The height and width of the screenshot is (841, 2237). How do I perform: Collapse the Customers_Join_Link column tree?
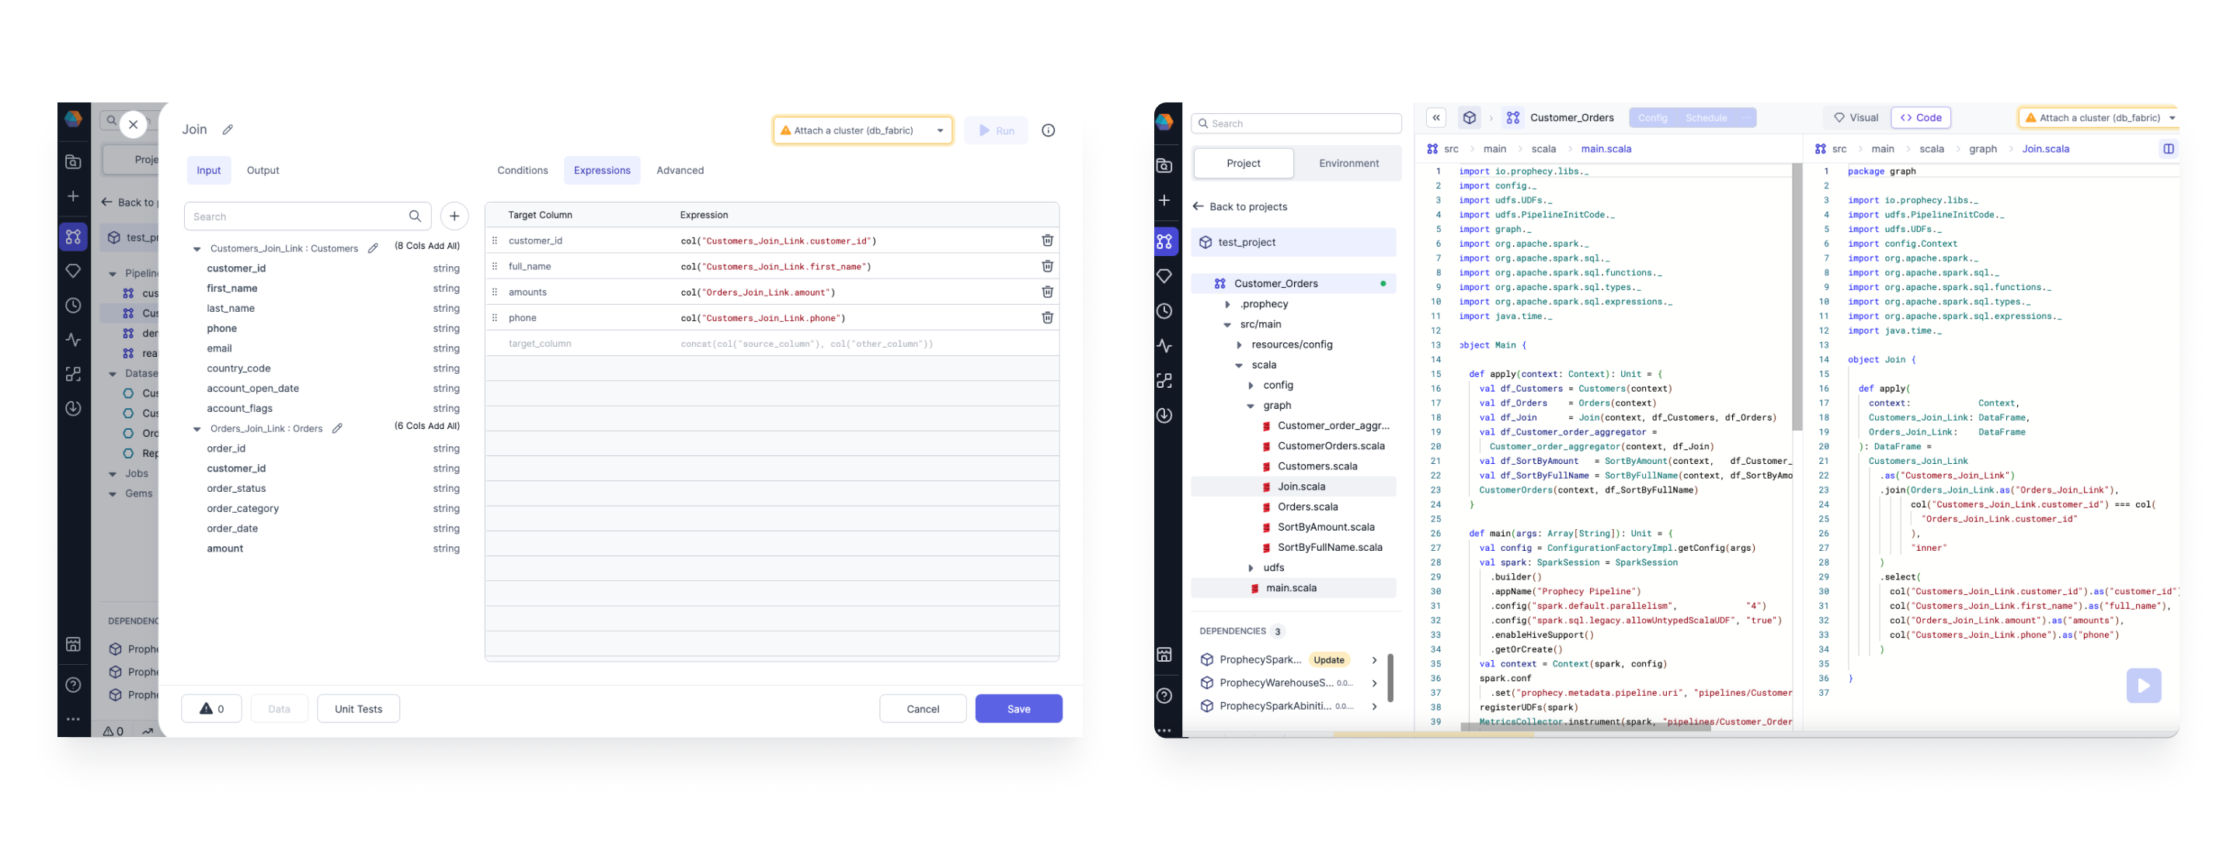click(x=197, y=249)
